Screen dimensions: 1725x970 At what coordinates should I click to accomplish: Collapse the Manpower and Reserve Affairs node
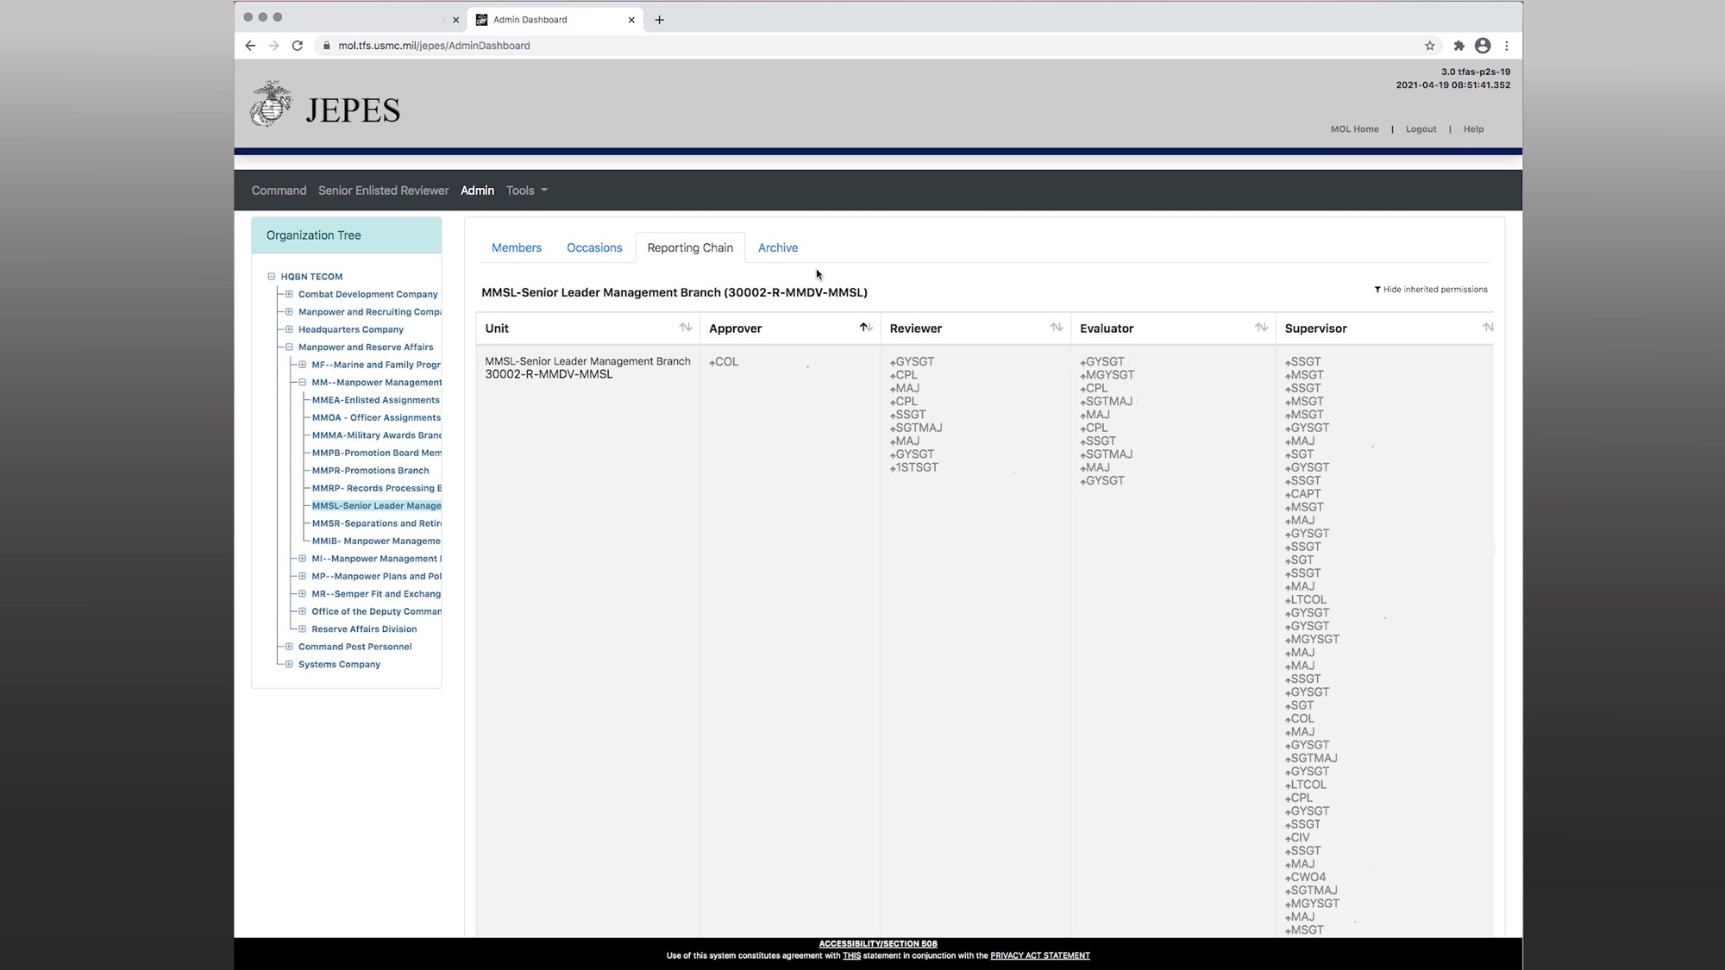pos(289,347)
